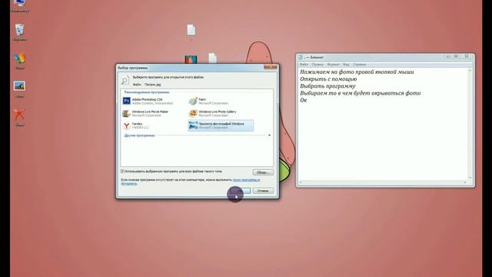Open the Правка menu in Notepad
Image resolution: width=492 pixels, height=277 pixels.
pyautogui.click(x=317, y=65)
